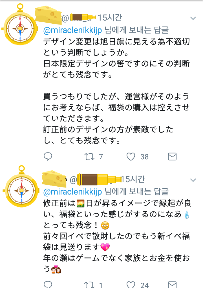The image size is (203, 288).
Task: Like the first tweet with 38 likes
Action: (131, 157)
